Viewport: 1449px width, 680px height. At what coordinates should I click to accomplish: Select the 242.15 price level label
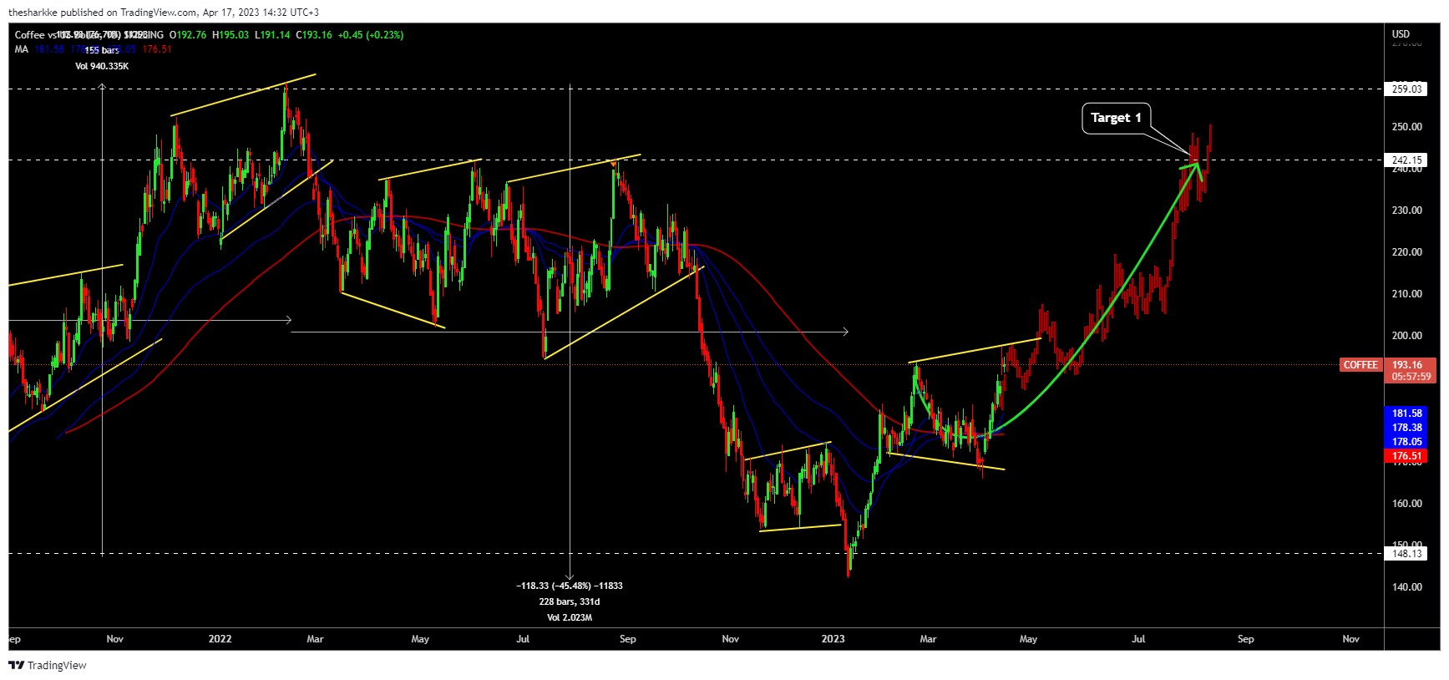1406,160
